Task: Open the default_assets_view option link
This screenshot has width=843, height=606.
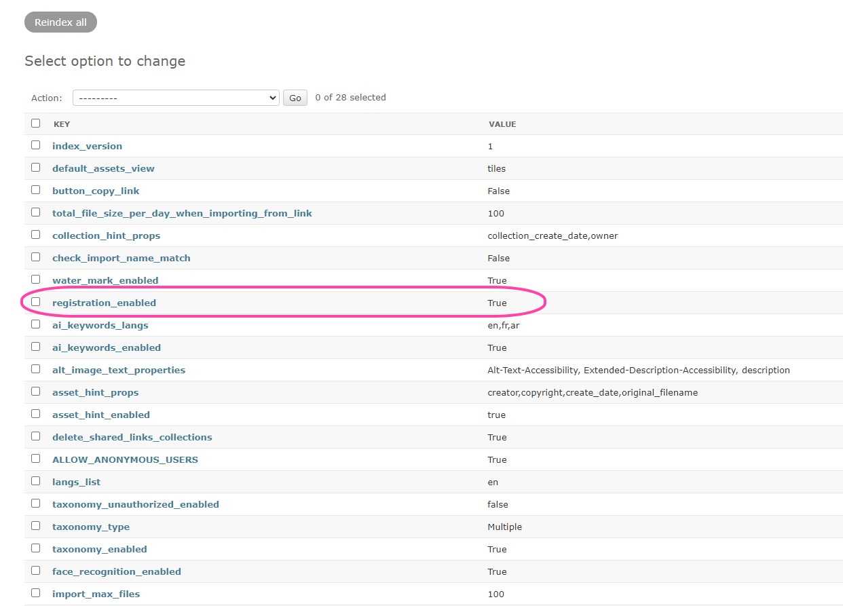Action: 103,168
